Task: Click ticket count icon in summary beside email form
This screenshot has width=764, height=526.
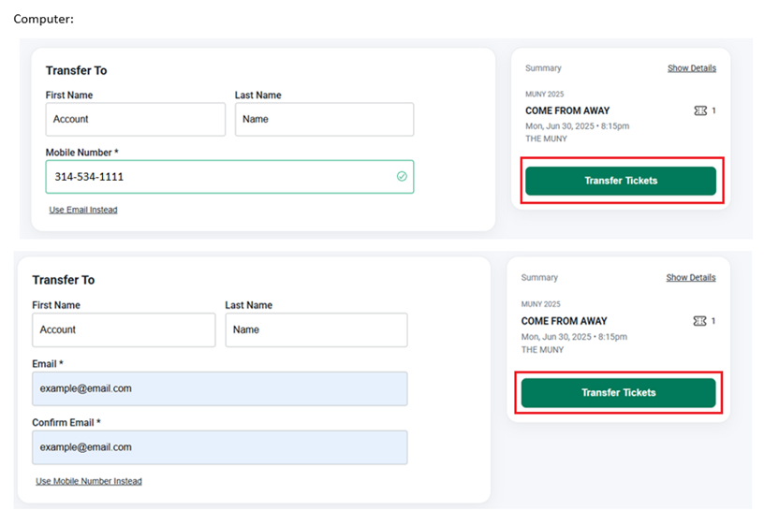Action: (x=698, y=321)
